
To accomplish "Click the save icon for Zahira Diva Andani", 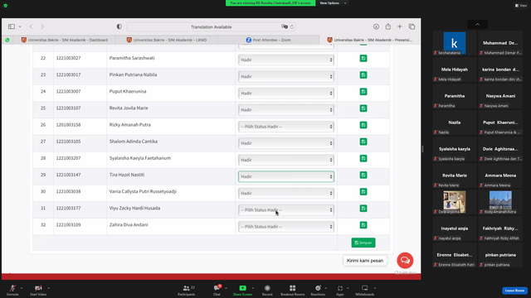I will (x=363, y=225).
